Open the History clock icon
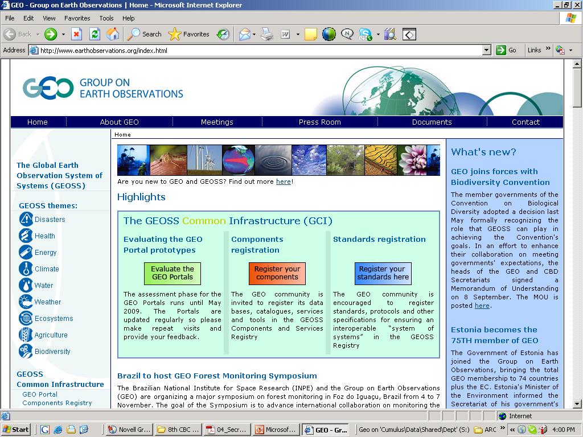This screenshot has width=583, height=437. [223, 34]
